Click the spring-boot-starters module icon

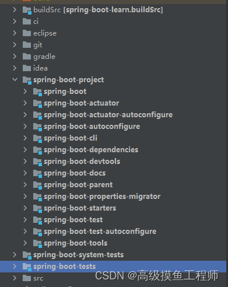click(x=37, y=209)
